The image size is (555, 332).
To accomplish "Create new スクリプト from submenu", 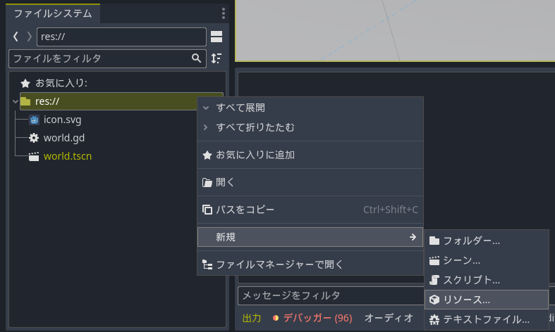I will (487, 280).
